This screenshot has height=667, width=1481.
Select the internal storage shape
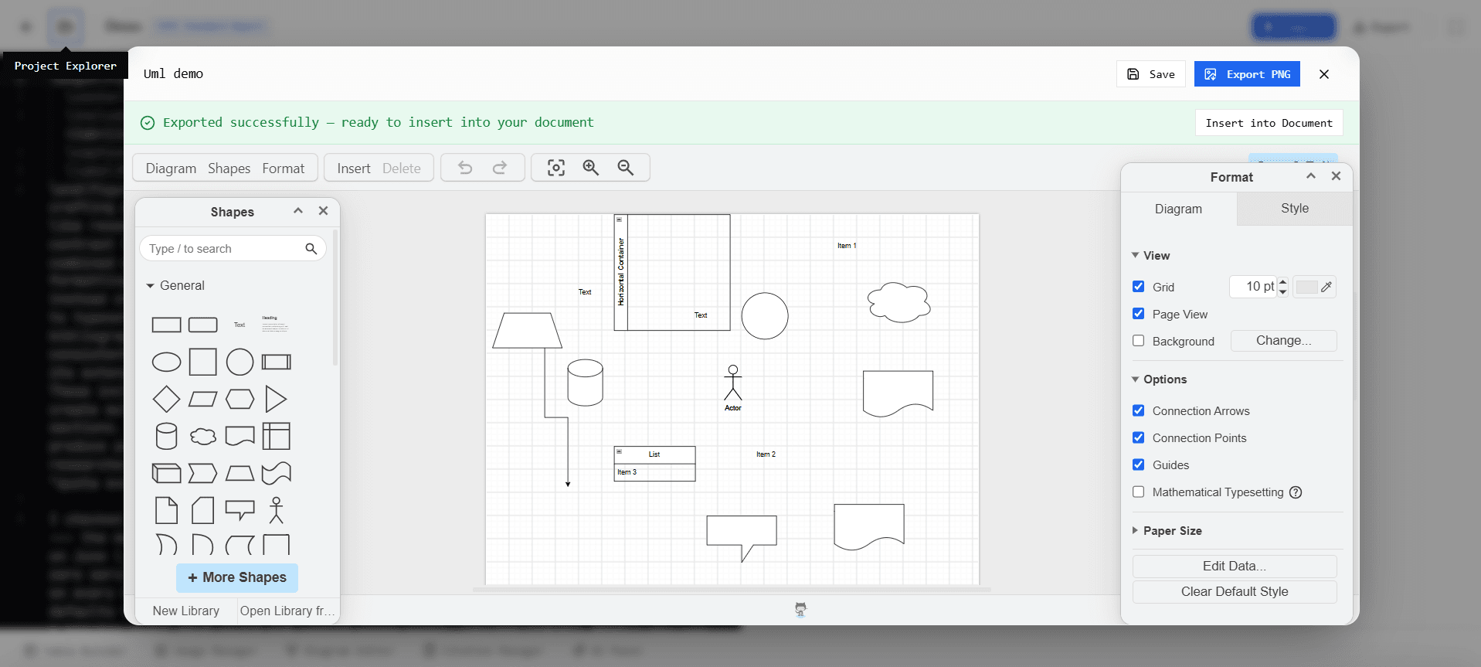point(277,436)
